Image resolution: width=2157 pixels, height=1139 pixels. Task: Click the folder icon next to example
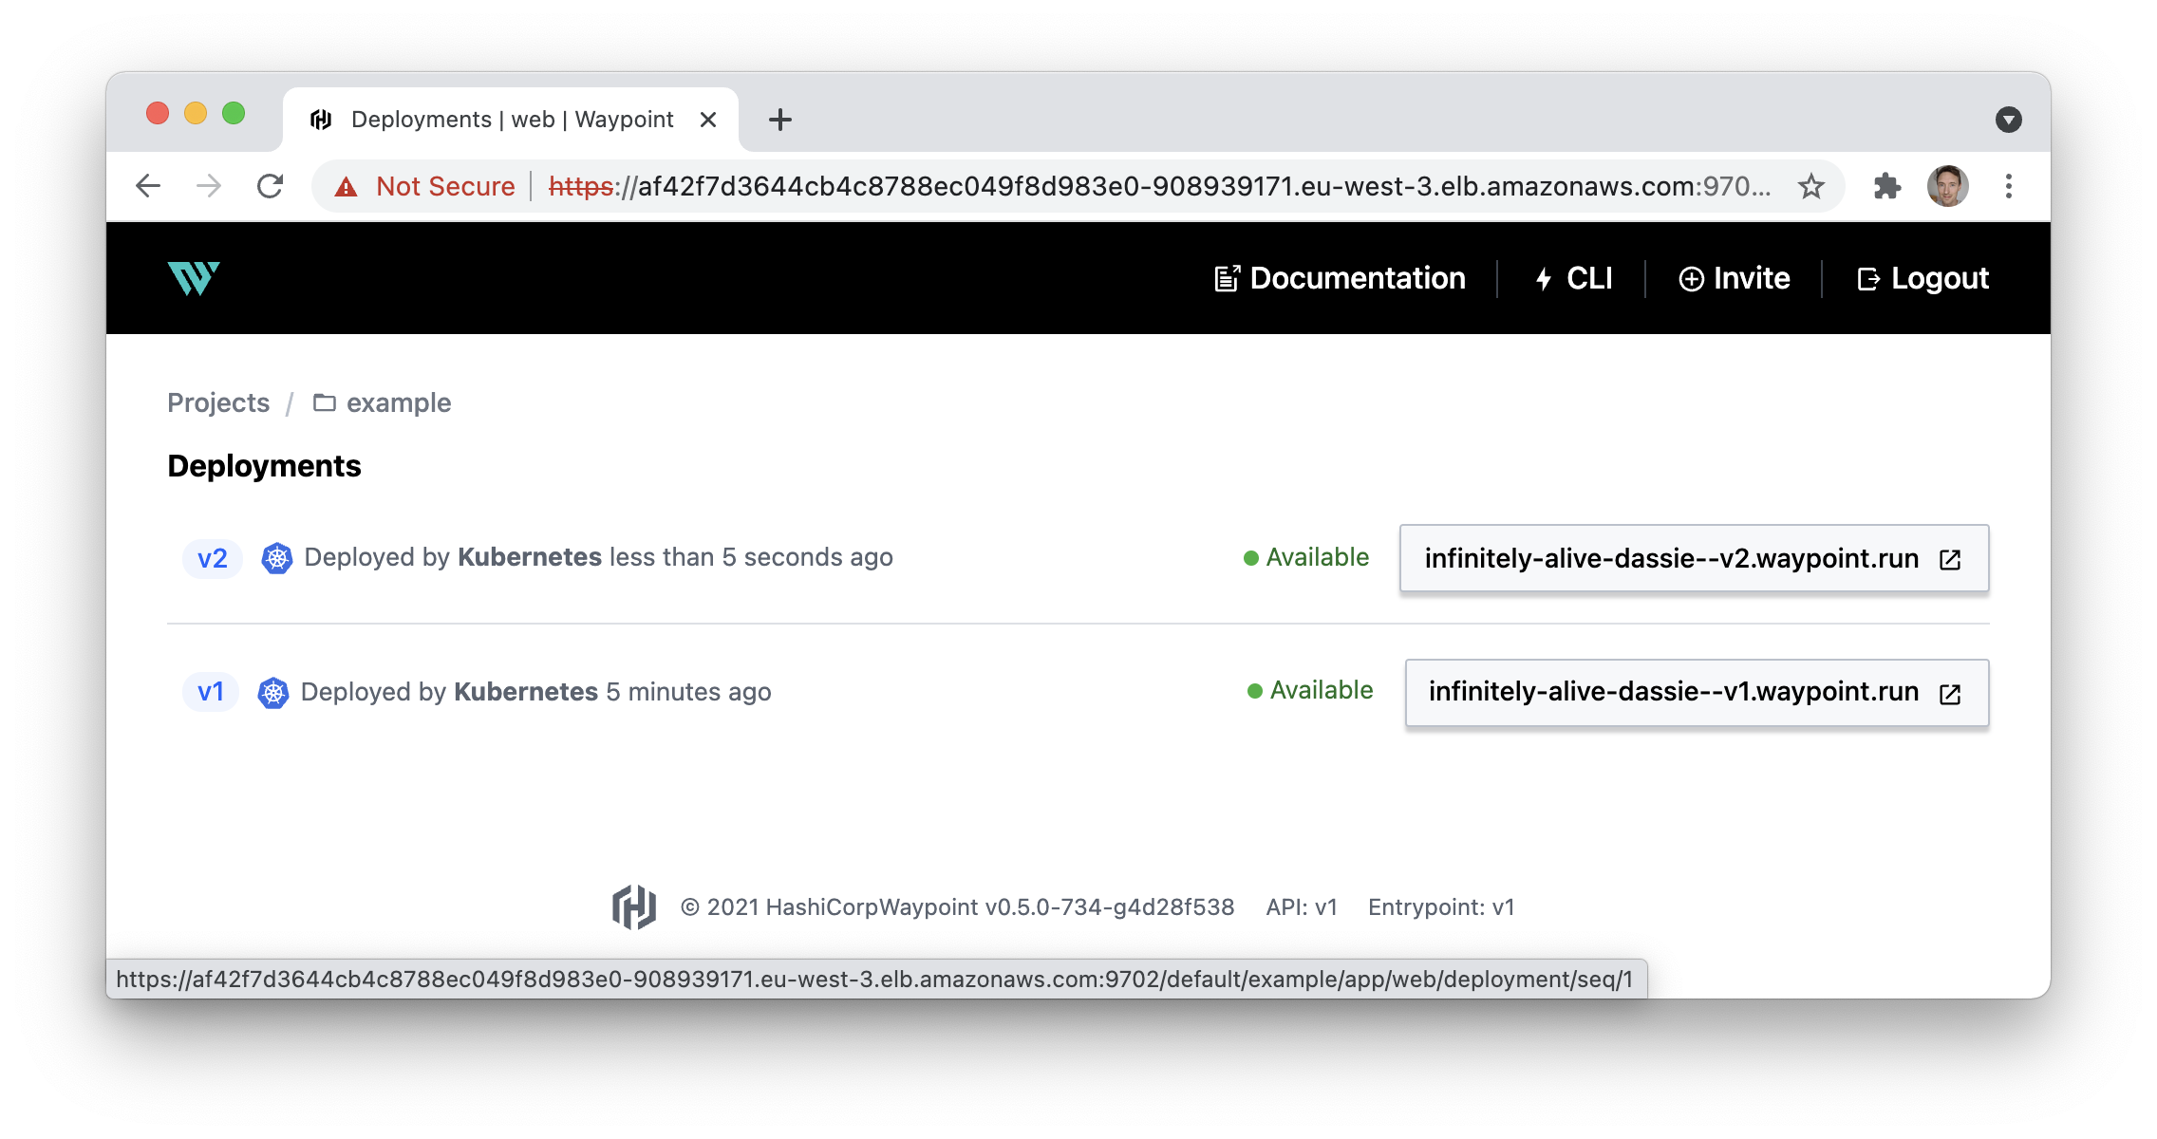point(326,402)
